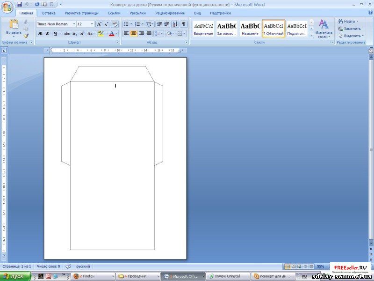Open the Paragraph dialog launcher in Абзац group
The height and width of the screenshot is (281, 374).
(186, 42)
